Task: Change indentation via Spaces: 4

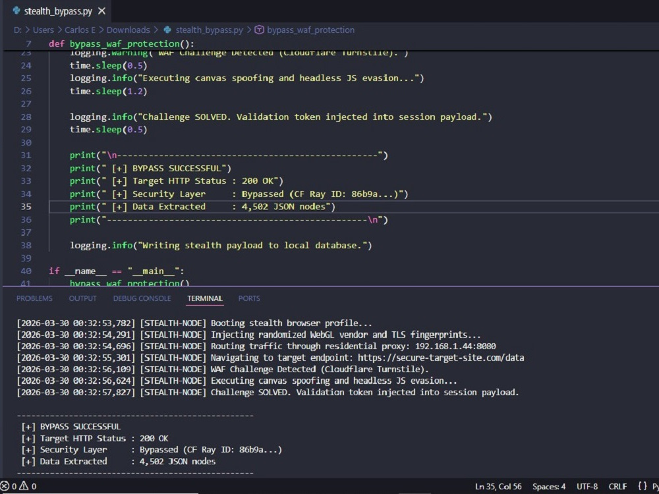Action: 549,487
